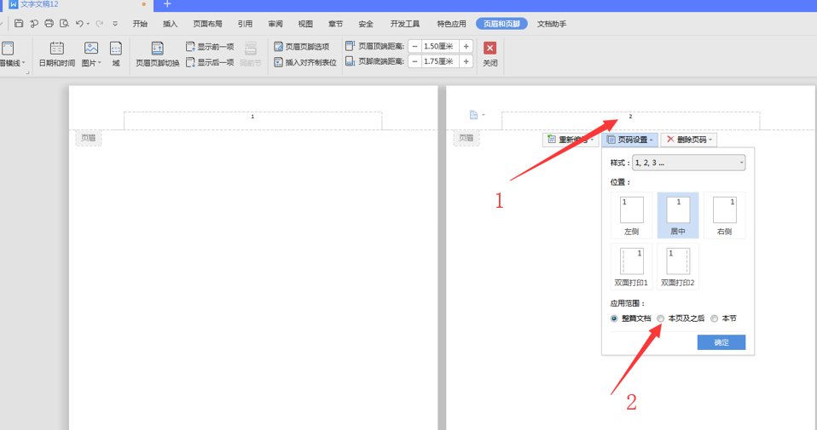817x430 pixels.
Task: Click the 图片 picture icon
Action: click(x=90, y=49)
